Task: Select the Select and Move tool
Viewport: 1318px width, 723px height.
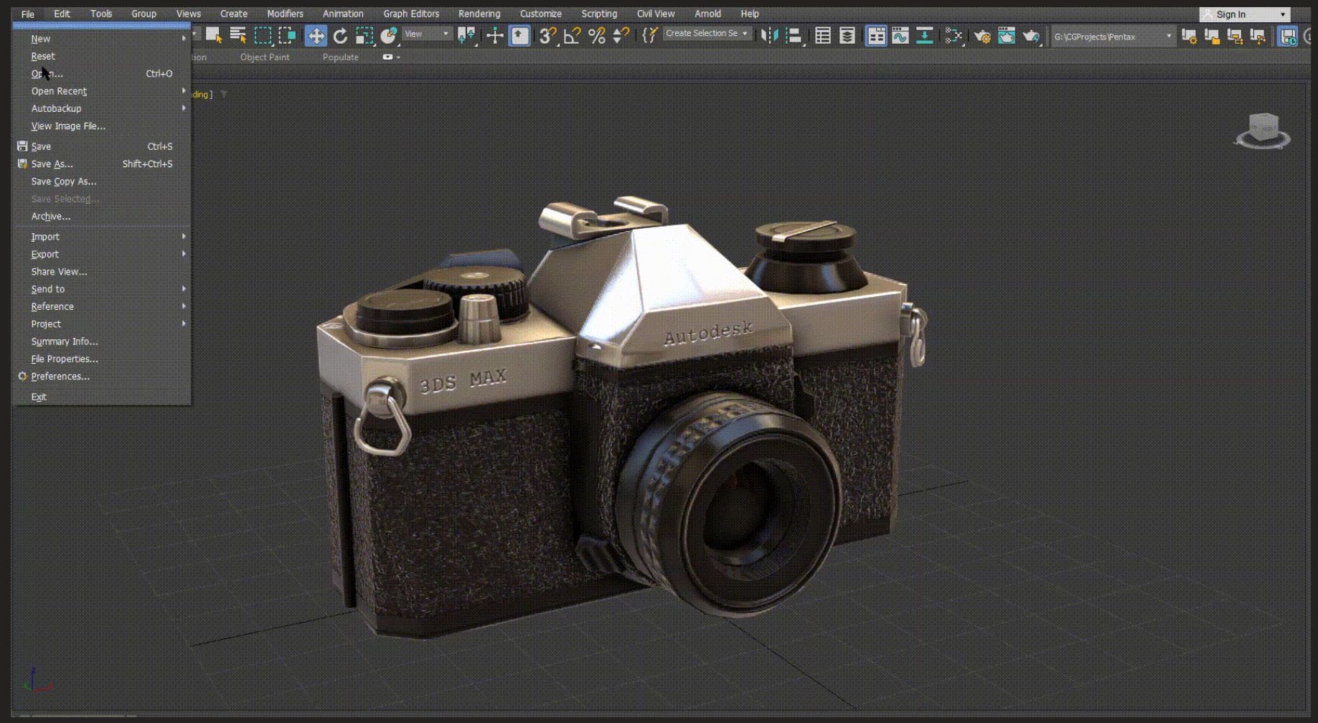Action: (316, 36)
